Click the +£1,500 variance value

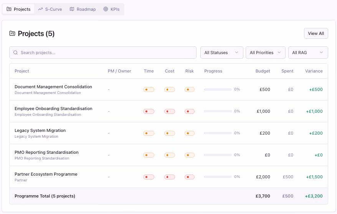(314, 177)
